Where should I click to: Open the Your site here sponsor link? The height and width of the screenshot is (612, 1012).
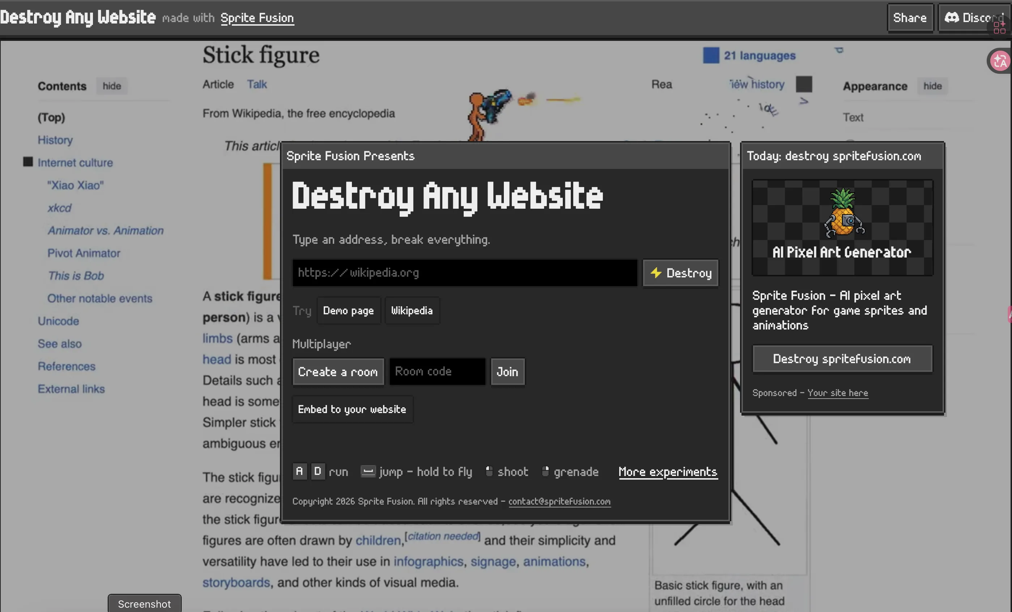click(837, 393)
